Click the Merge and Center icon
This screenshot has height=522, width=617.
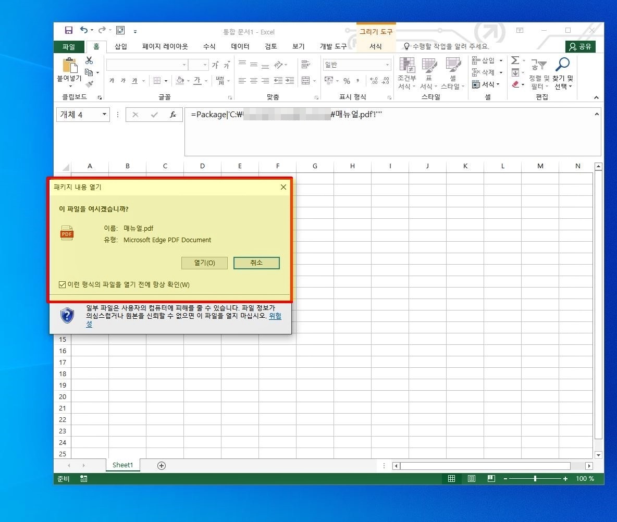click(305, 81)
